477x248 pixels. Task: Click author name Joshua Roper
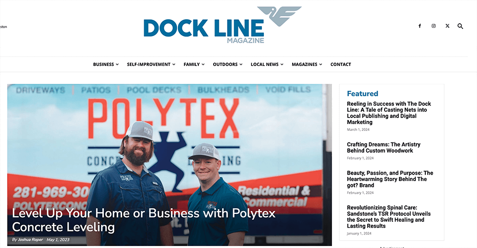pos(30,240)
